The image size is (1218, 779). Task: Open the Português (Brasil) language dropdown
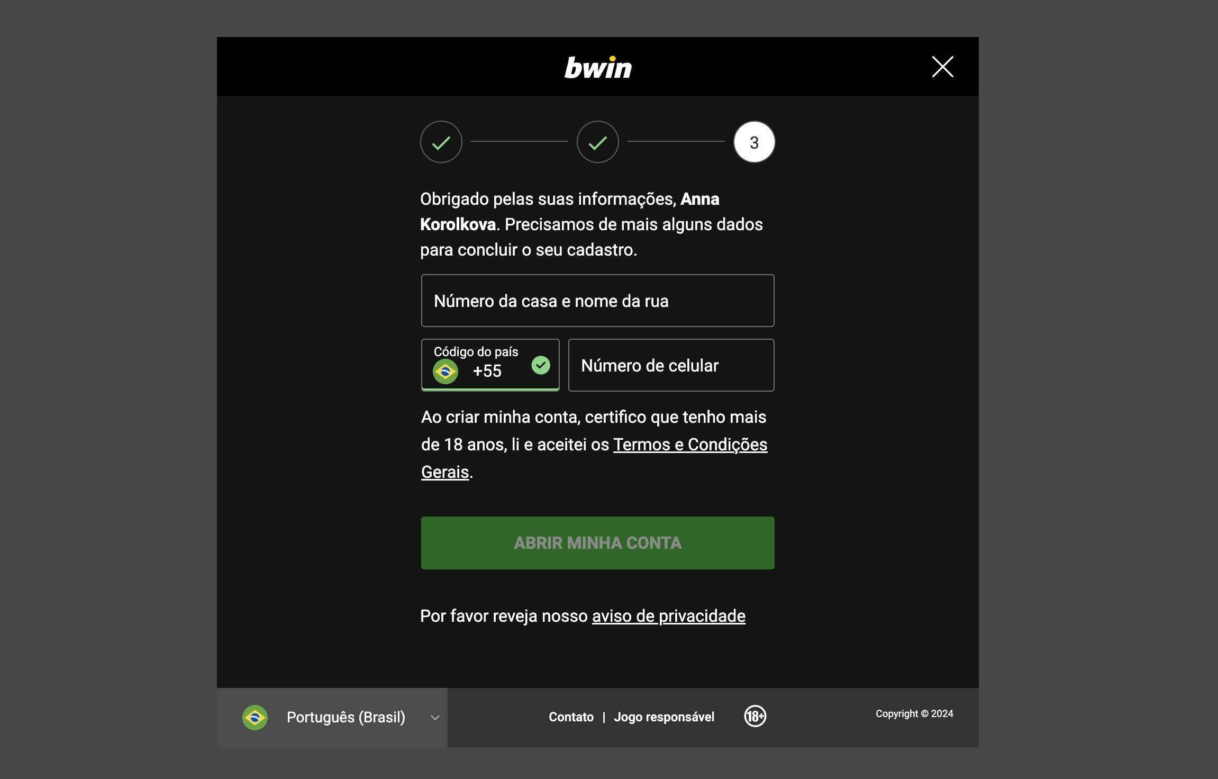point(332,718)
